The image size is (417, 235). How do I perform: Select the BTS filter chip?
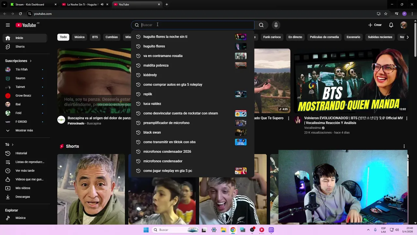pos(95,37)
